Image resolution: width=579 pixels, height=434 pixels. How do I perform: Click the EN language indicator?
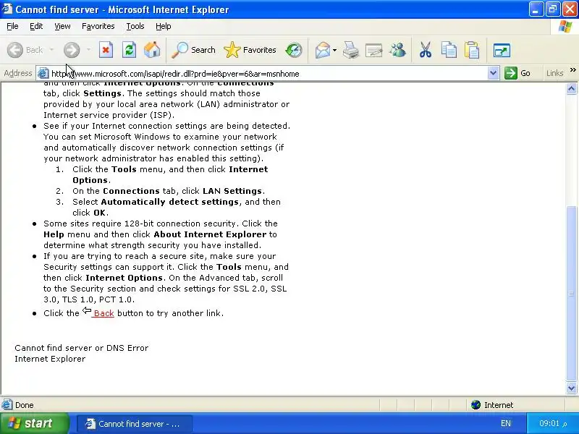point(505,423)
